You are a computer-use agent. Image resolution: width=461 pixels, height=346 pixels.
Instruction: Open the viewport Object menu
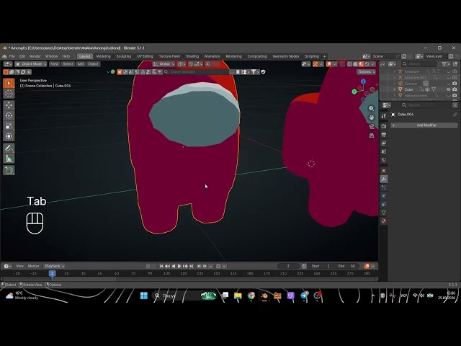93,64
